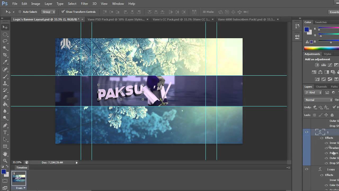Choose the Brush tool
Image resolution: width=339 pixels, height=191 pixels.
tap(5, 76)
